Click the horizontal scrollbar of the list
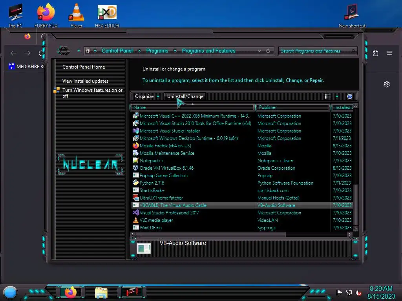The width and height of the screenshot is (402, 301). pyautogui.click(x=210, y=234)
